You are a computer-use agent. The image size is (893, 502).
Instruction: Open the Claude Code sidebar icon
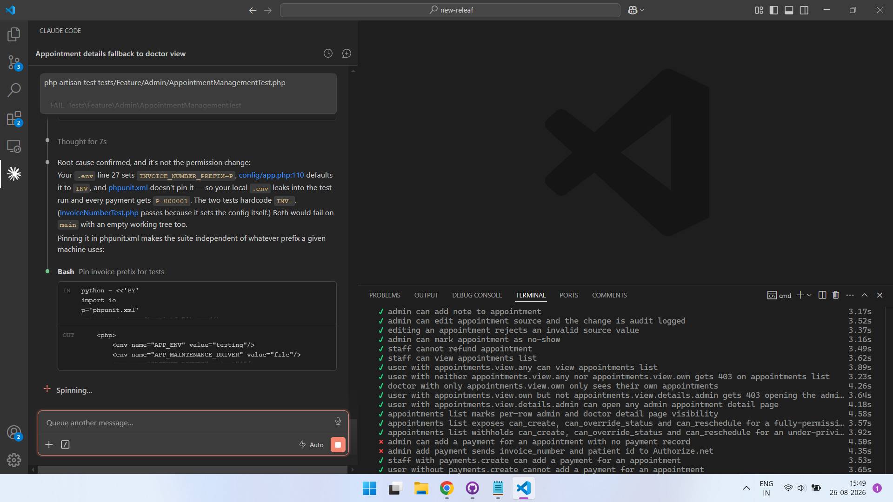pos(14,174)
